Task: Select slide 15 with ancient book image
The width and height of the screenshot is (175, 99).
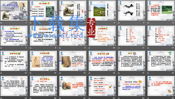Action: [x=73, y=61]
